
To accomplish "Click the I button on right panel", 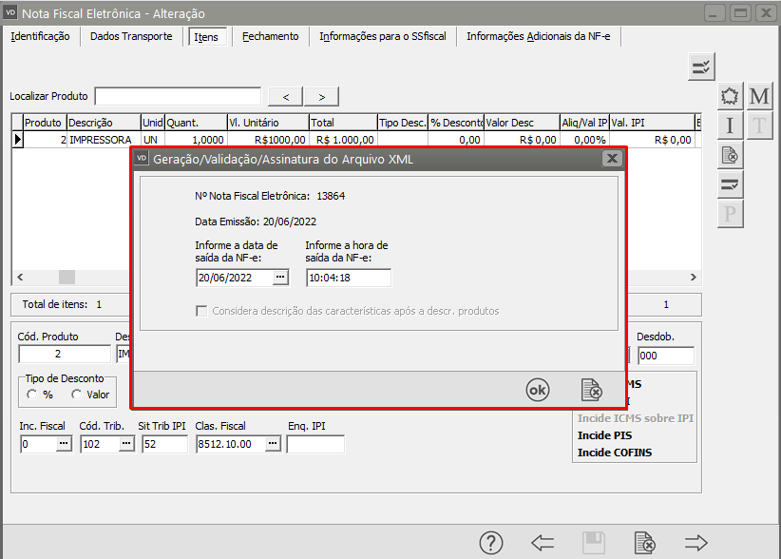I will [730, 125].
